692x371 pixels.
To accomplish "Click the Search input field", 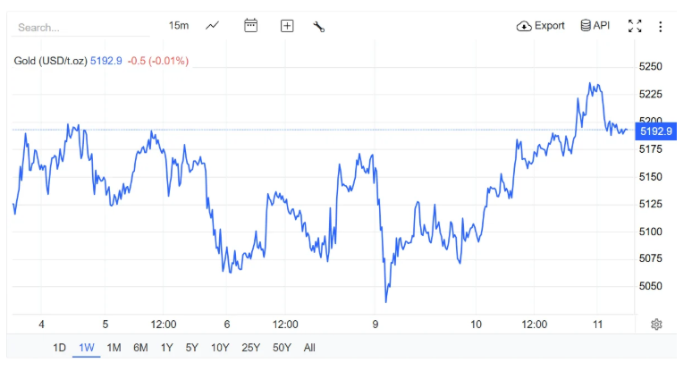I will [x=80, y=28].
